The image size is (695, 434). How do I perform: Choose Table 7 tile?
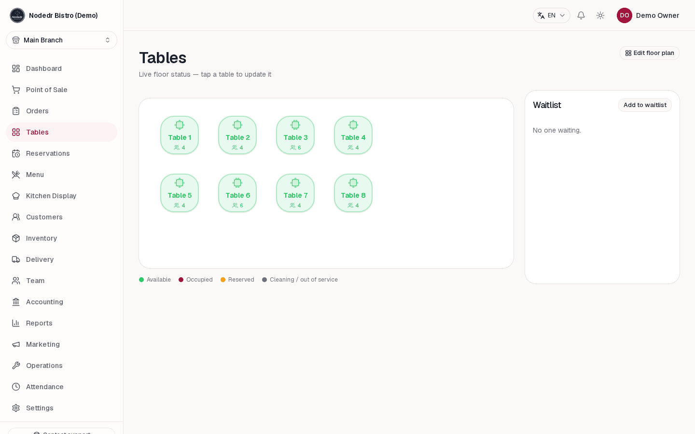[x=295, y=193]
